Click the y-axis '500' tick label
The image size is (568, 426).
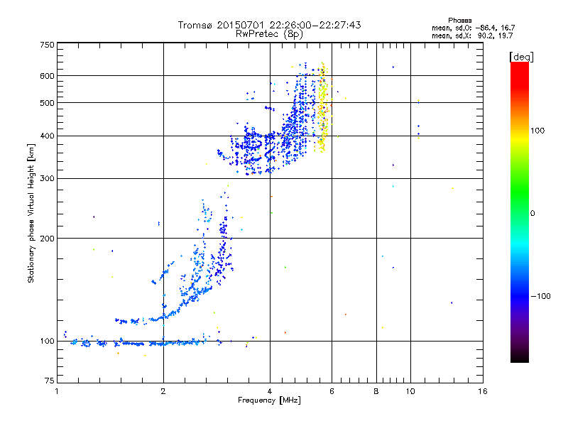tap(47, 103)
